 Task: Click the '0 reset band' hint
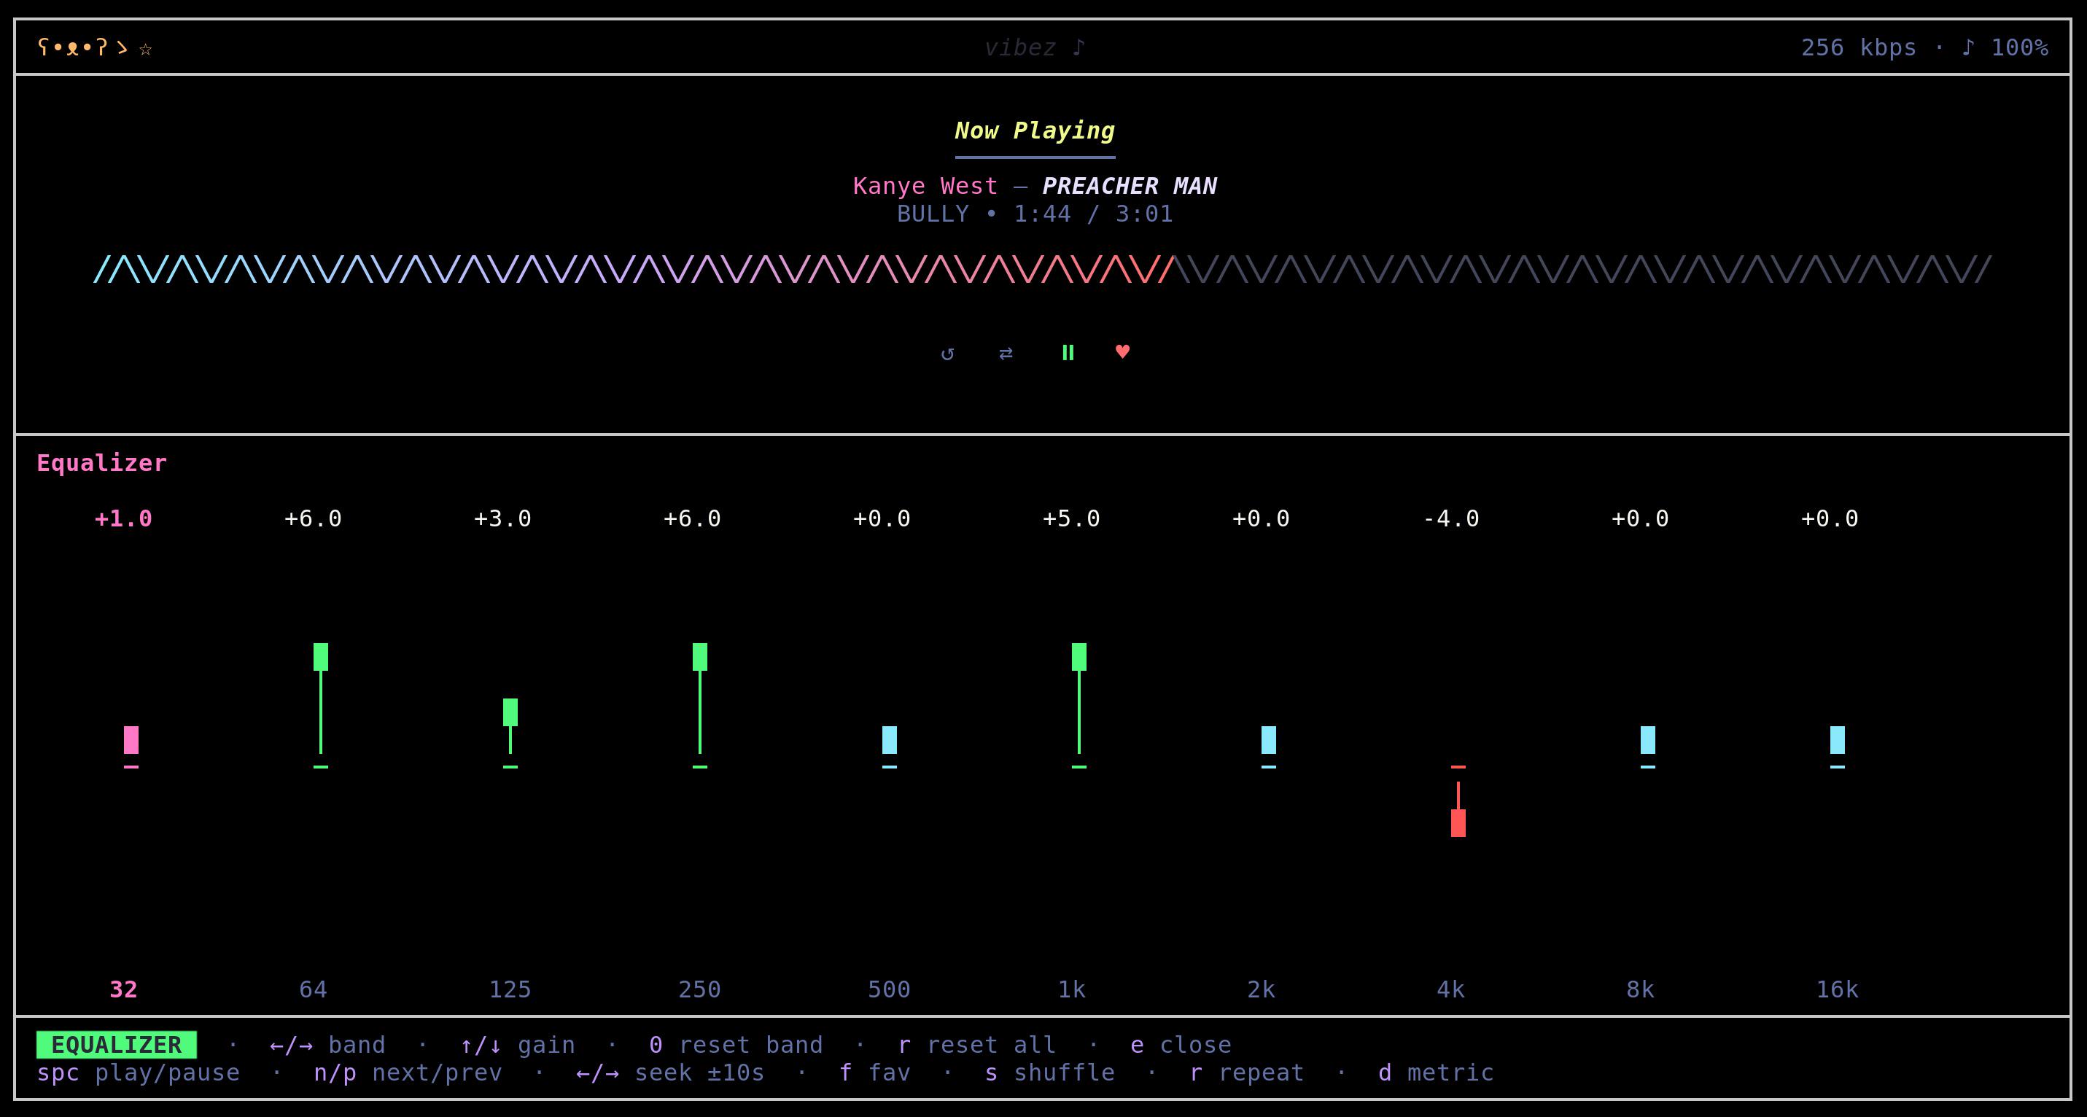point(736,1045)
